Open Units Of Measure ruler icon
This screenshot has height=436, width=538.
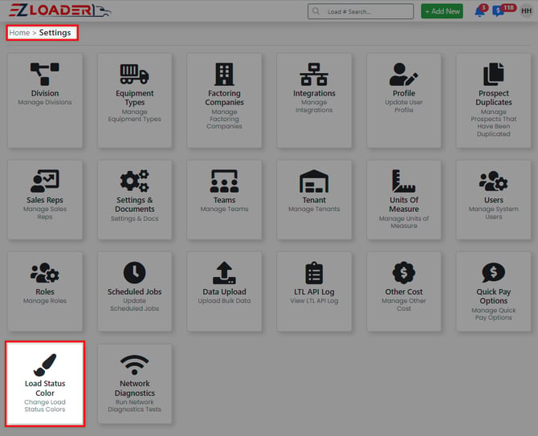tap(403, 181)
